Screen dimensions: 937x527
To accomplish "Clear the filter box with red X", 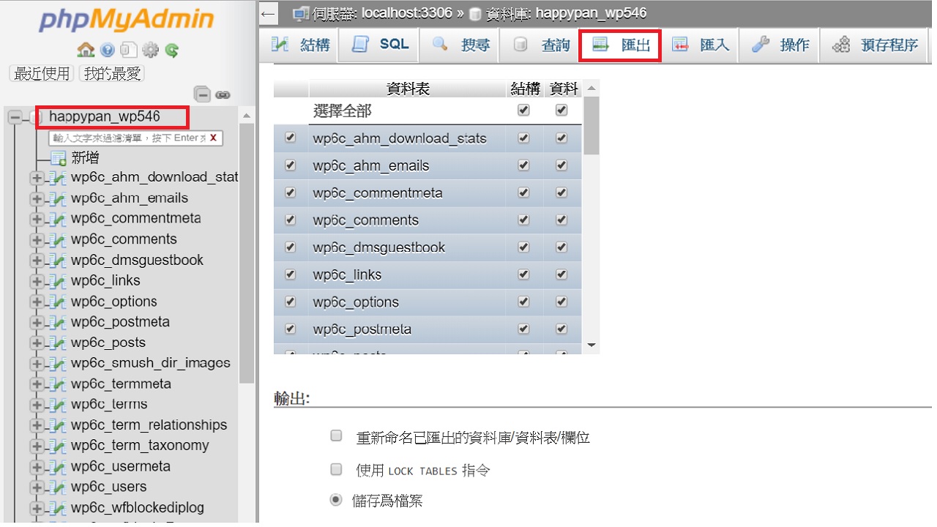I will (213, 138).
